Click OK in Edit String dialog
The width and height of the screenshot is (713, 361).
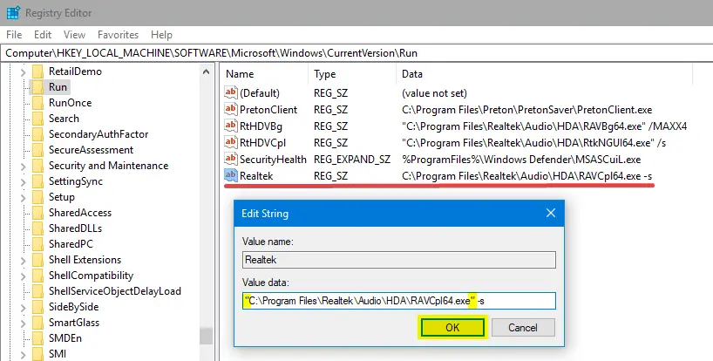click(452, 327)
